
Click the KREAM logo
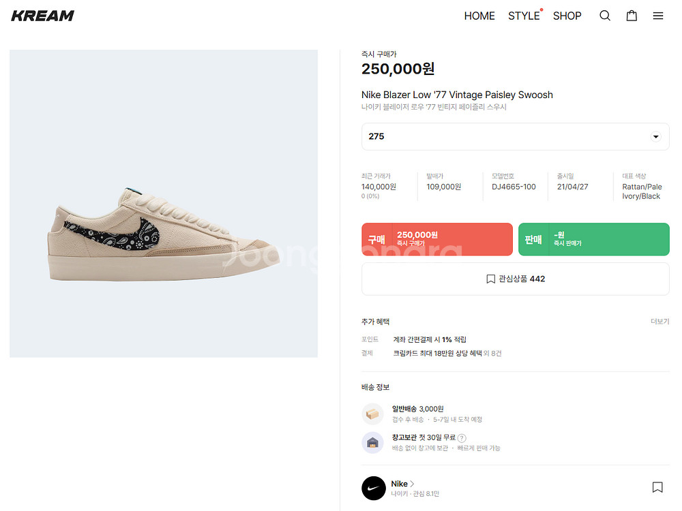(x=42, y=16)
